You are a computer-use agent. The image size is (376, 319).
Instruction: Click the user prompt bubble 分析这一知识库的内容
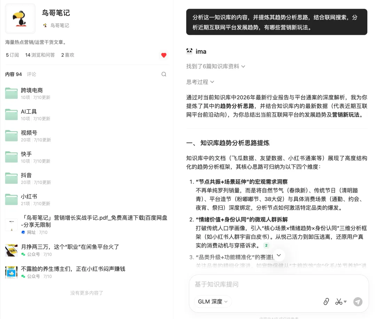[x=277, y=22]
